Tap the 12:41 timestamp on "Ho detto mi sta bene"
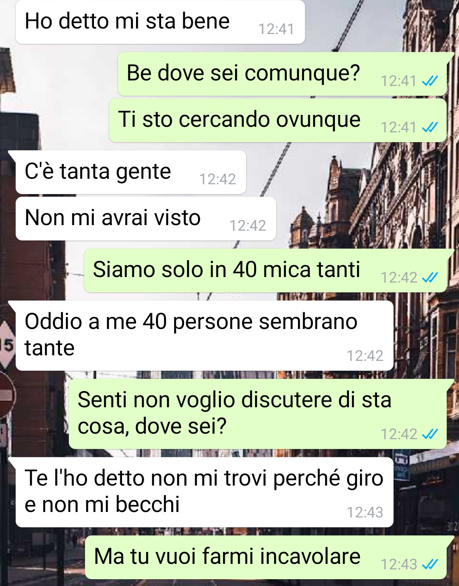The width and height of the screenshot is (459, 586). (276, 29)
